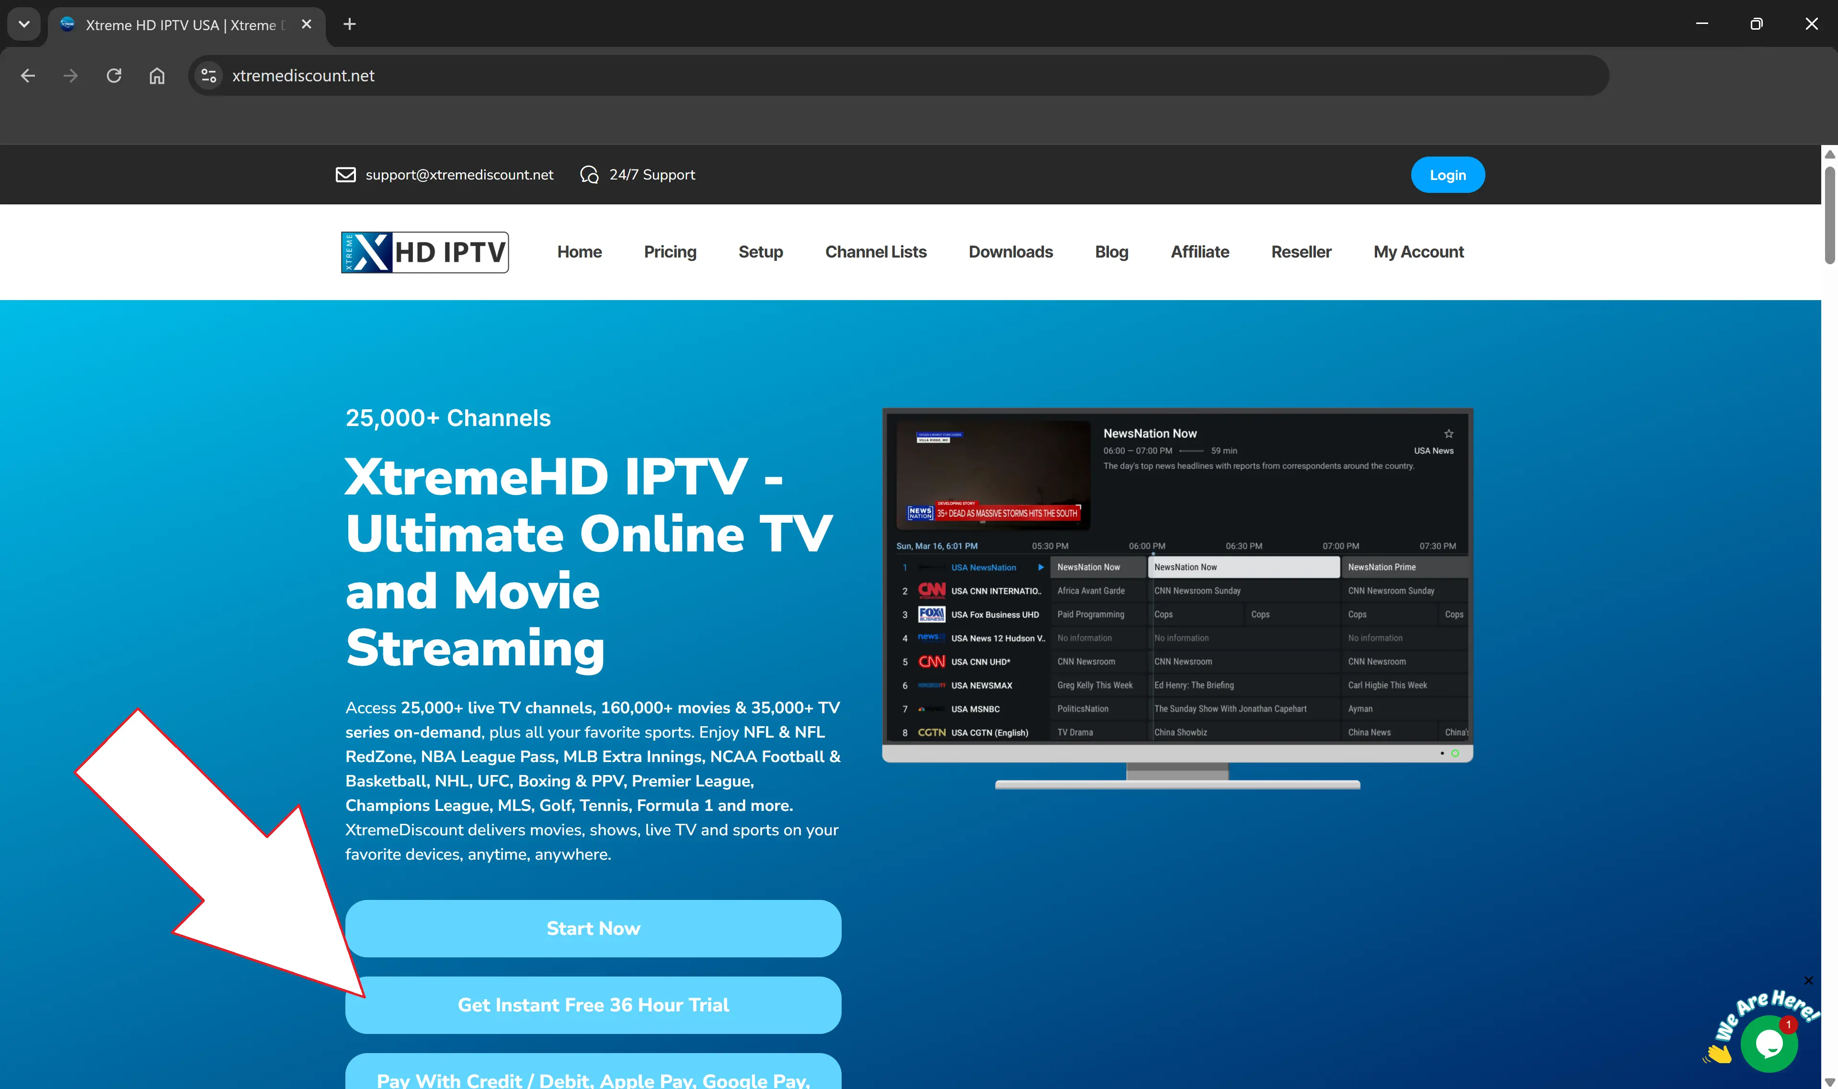Minimize the browser window
Screen dimensions: 1838x1089
pos(1701,24)
